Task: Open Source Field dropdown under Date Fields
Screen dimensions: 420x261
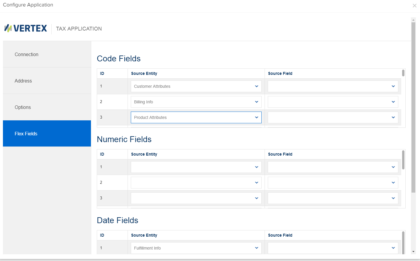Action: (x=393, y=248)
